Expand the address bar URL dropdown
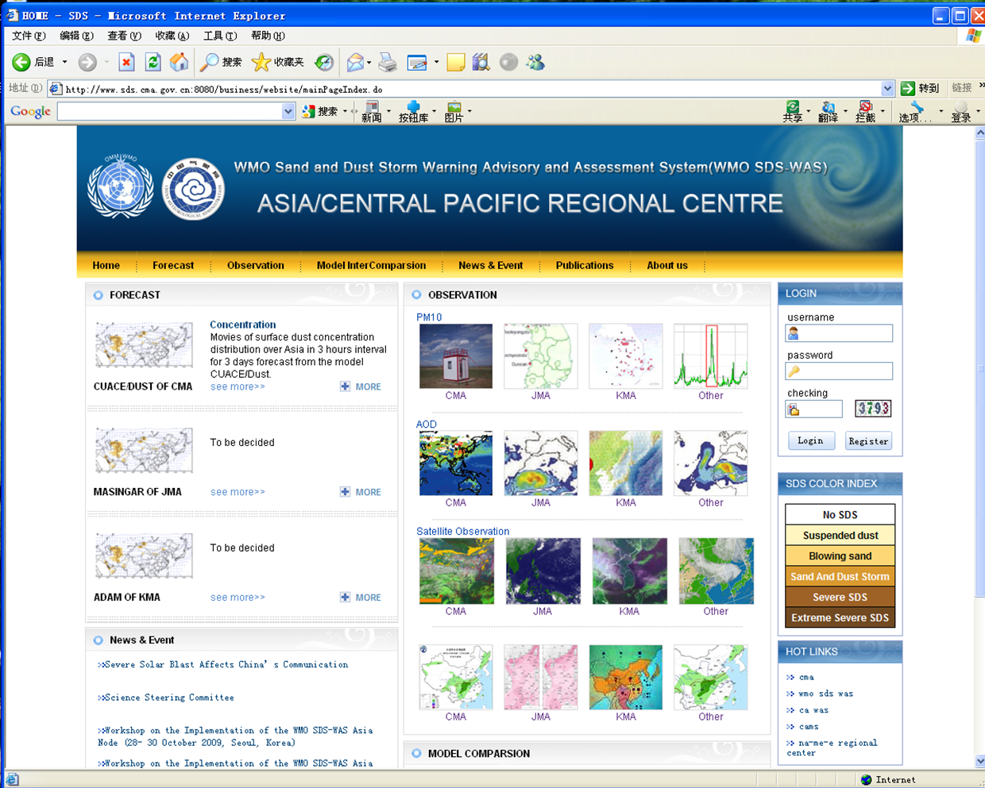985x788 pixels. [x=887, y=89]
